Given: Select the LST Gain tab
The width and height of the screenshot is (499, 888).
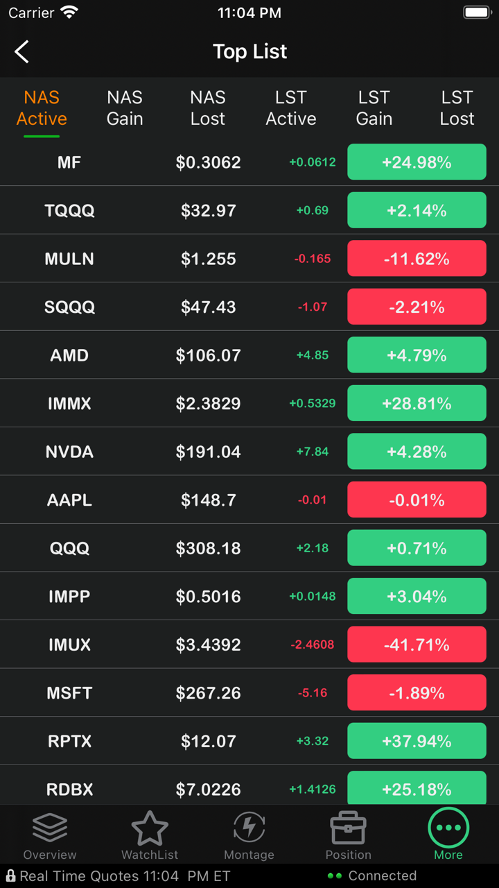Looking at the screenshot, I should pos(374,108).
